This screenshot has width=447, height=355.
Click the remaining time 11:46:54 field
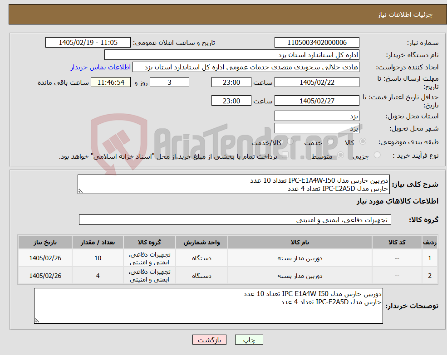(111, 83)
